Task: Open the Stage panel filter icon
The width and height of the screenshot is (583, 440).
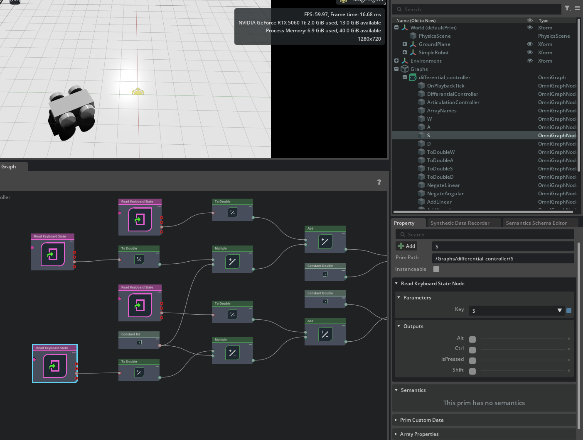Action: [567, 8]
